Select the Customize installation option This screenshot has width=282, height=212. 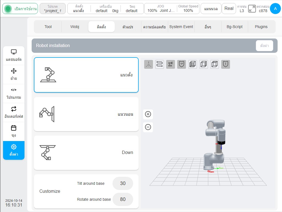pos(50,191)
